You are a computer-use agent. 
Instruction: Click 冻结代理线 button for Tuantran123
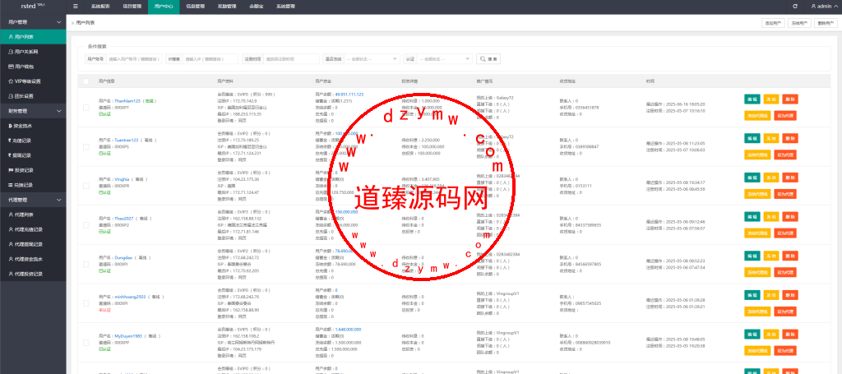tap(756, 155)
